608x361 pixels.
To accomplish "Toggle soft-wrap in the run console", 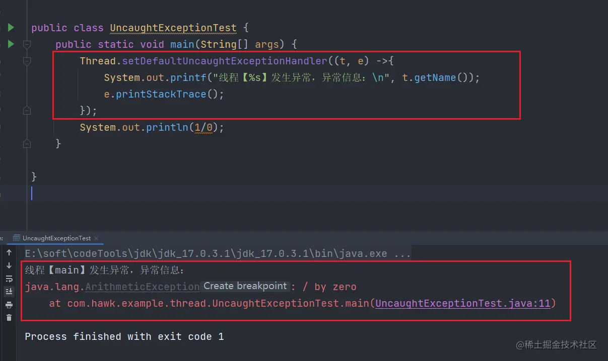I will pos(9,279).
